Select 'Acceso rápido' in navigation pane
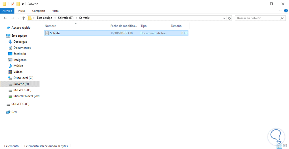The height and width of the screenshot is (149, 289). (x=21, y=28)
